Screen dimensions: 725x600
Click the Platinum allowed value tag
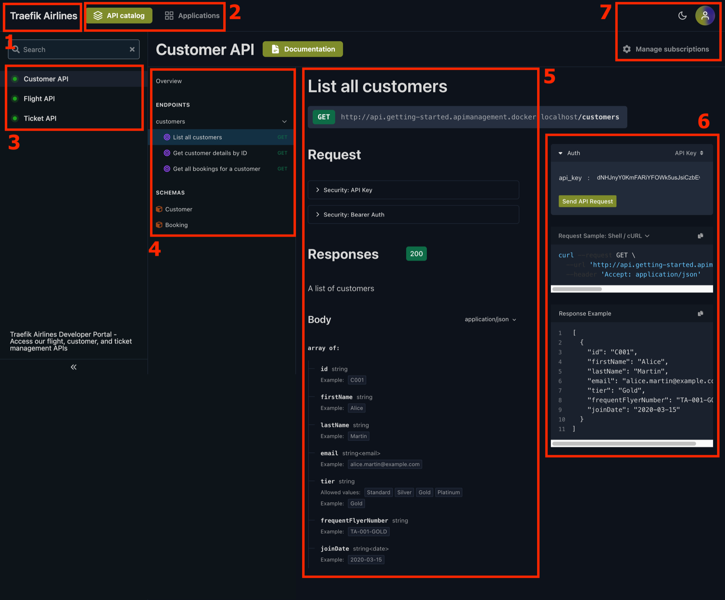click(x=449, y=492)
